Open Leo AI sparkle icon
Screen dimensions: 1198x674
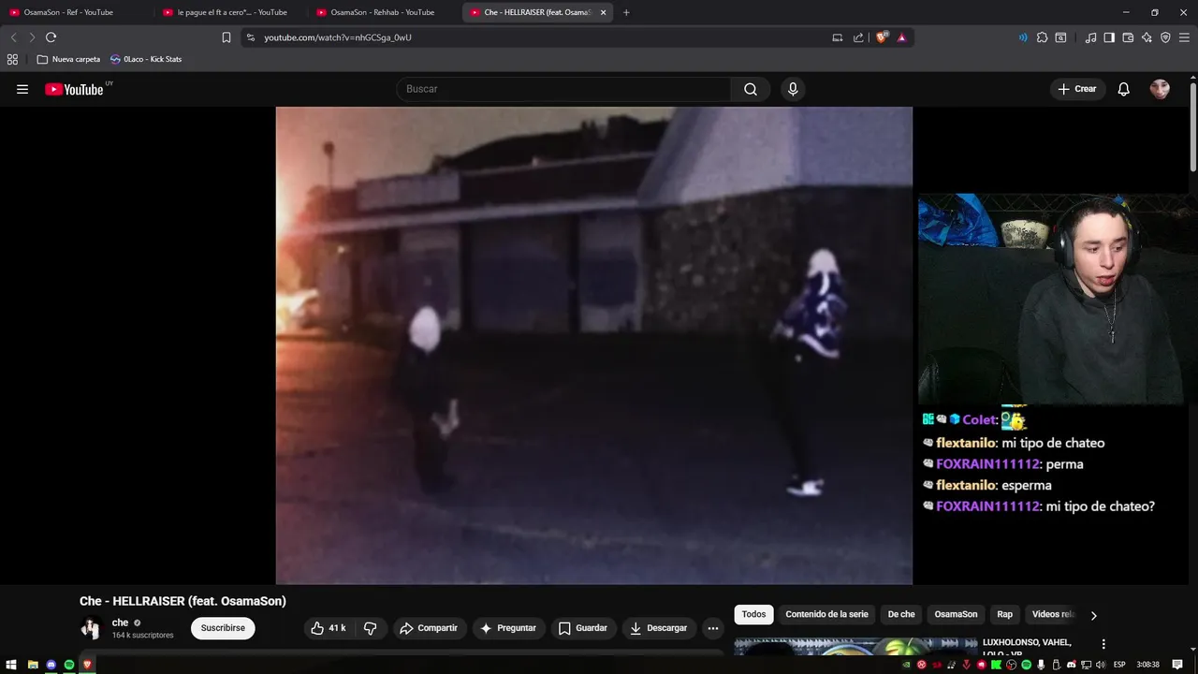(1147, 37)
